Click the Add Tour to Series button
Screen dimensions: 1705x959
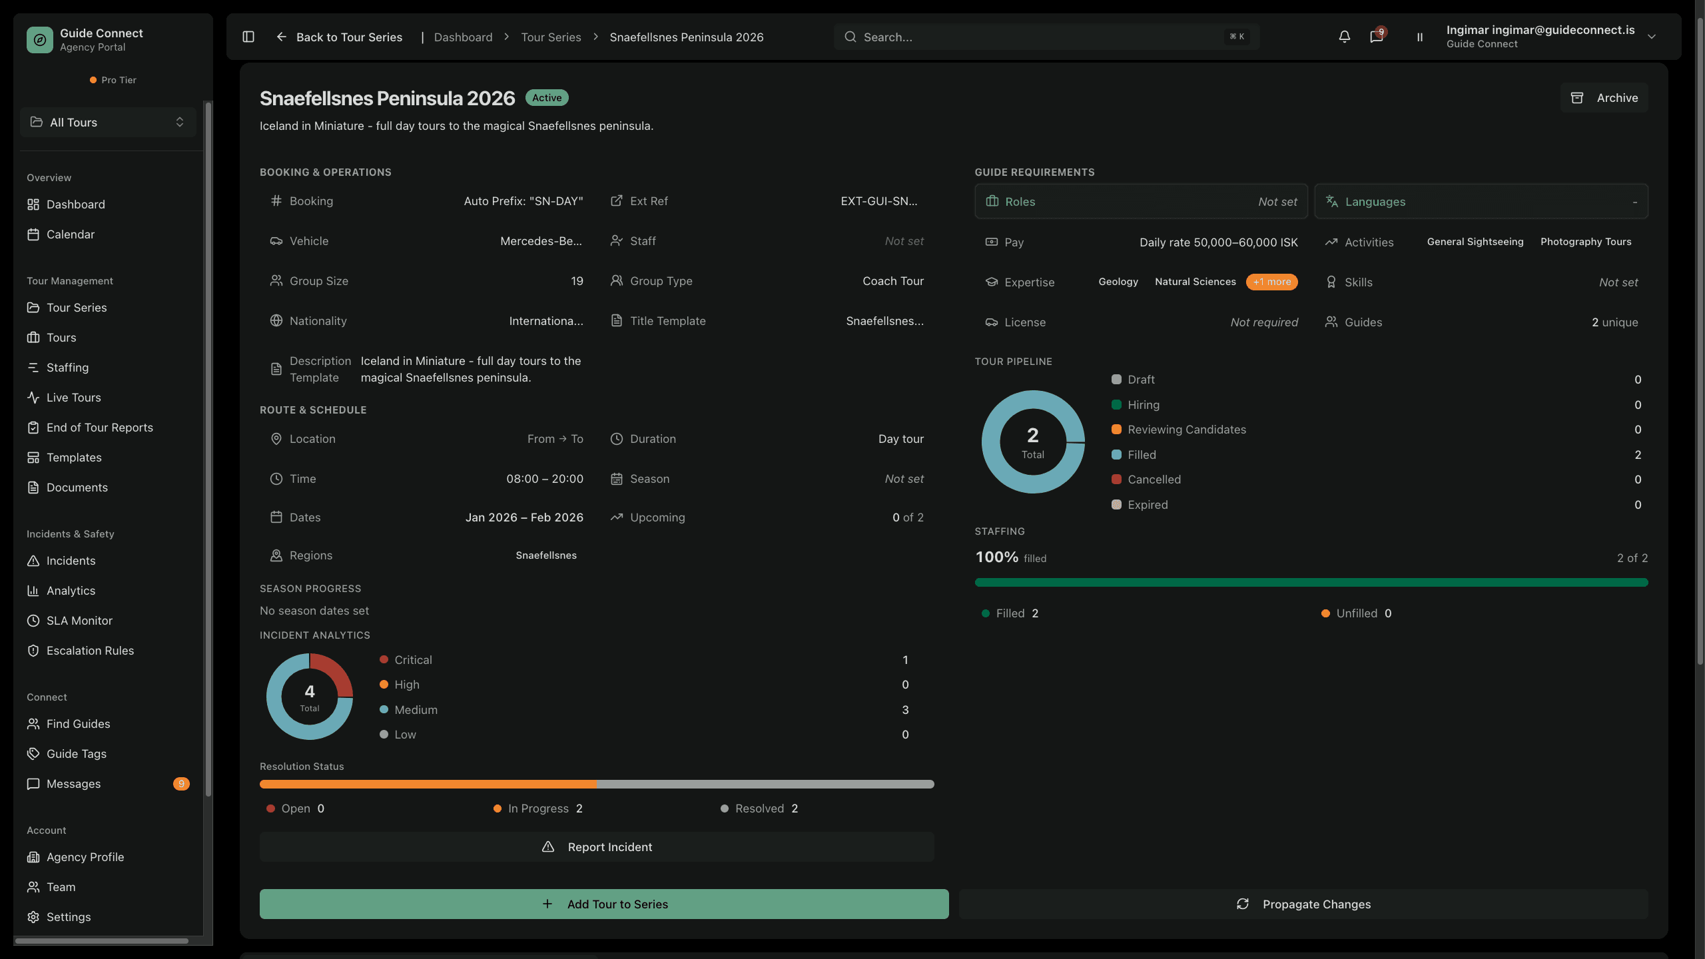coord(603,904)
